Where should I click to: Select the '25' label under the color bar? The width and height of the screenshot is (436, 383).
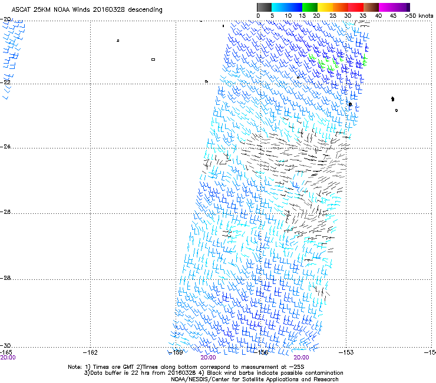coord(333,16)
